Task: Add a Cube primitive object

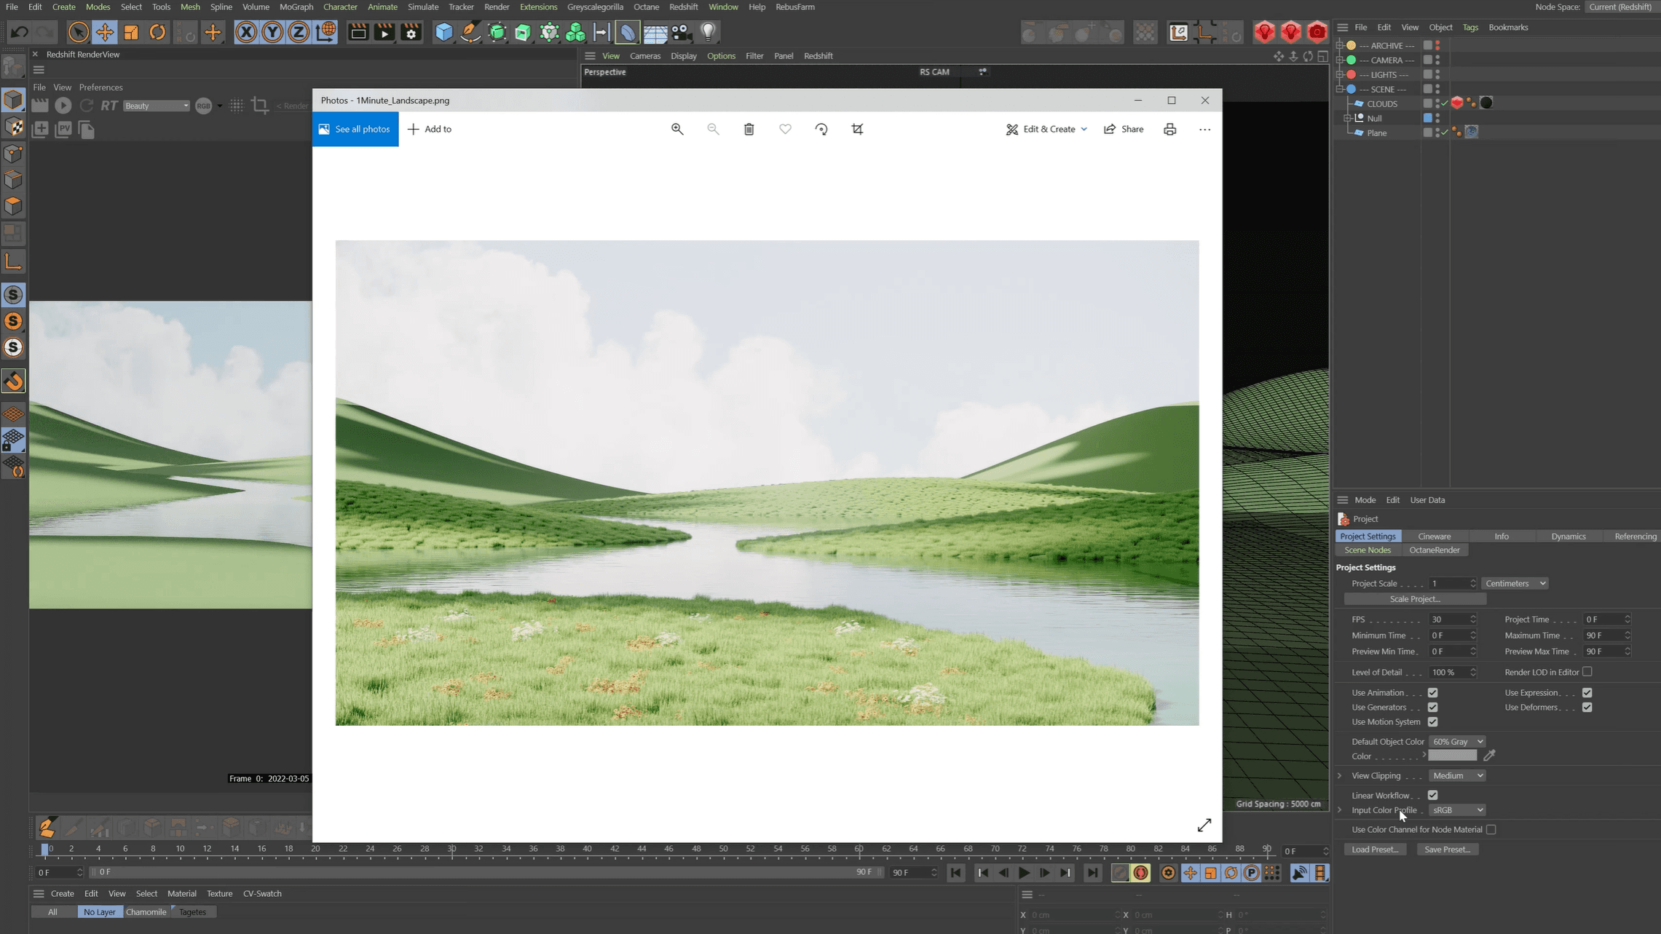Action: pos(443,32)
